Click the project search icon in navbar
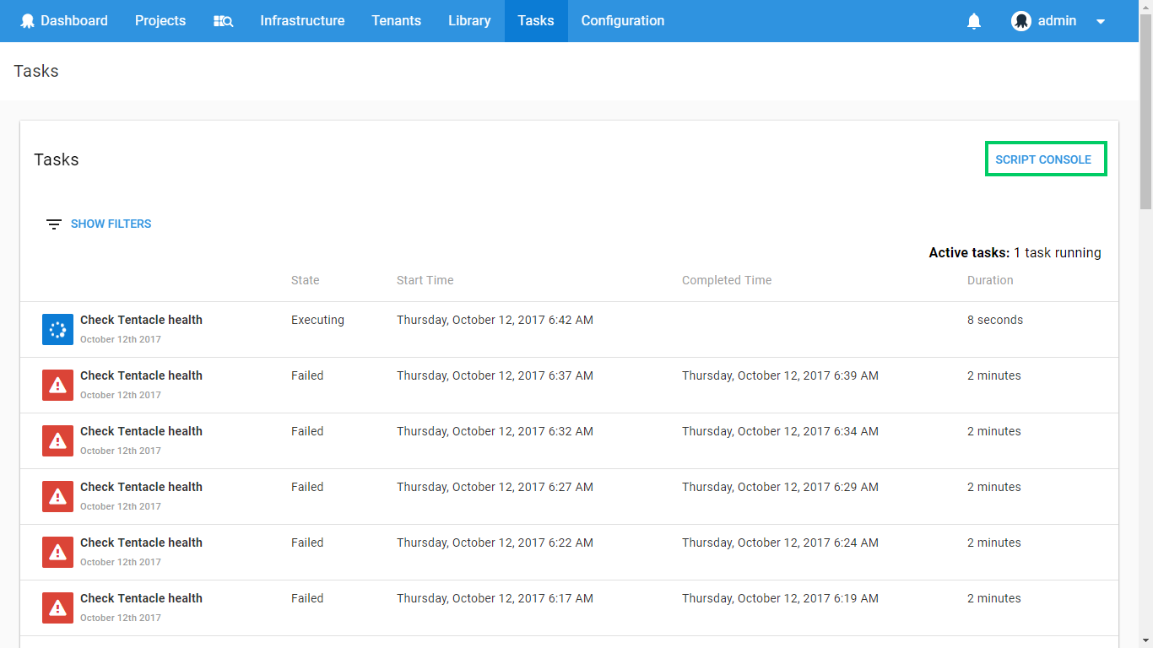 [223, 21]
